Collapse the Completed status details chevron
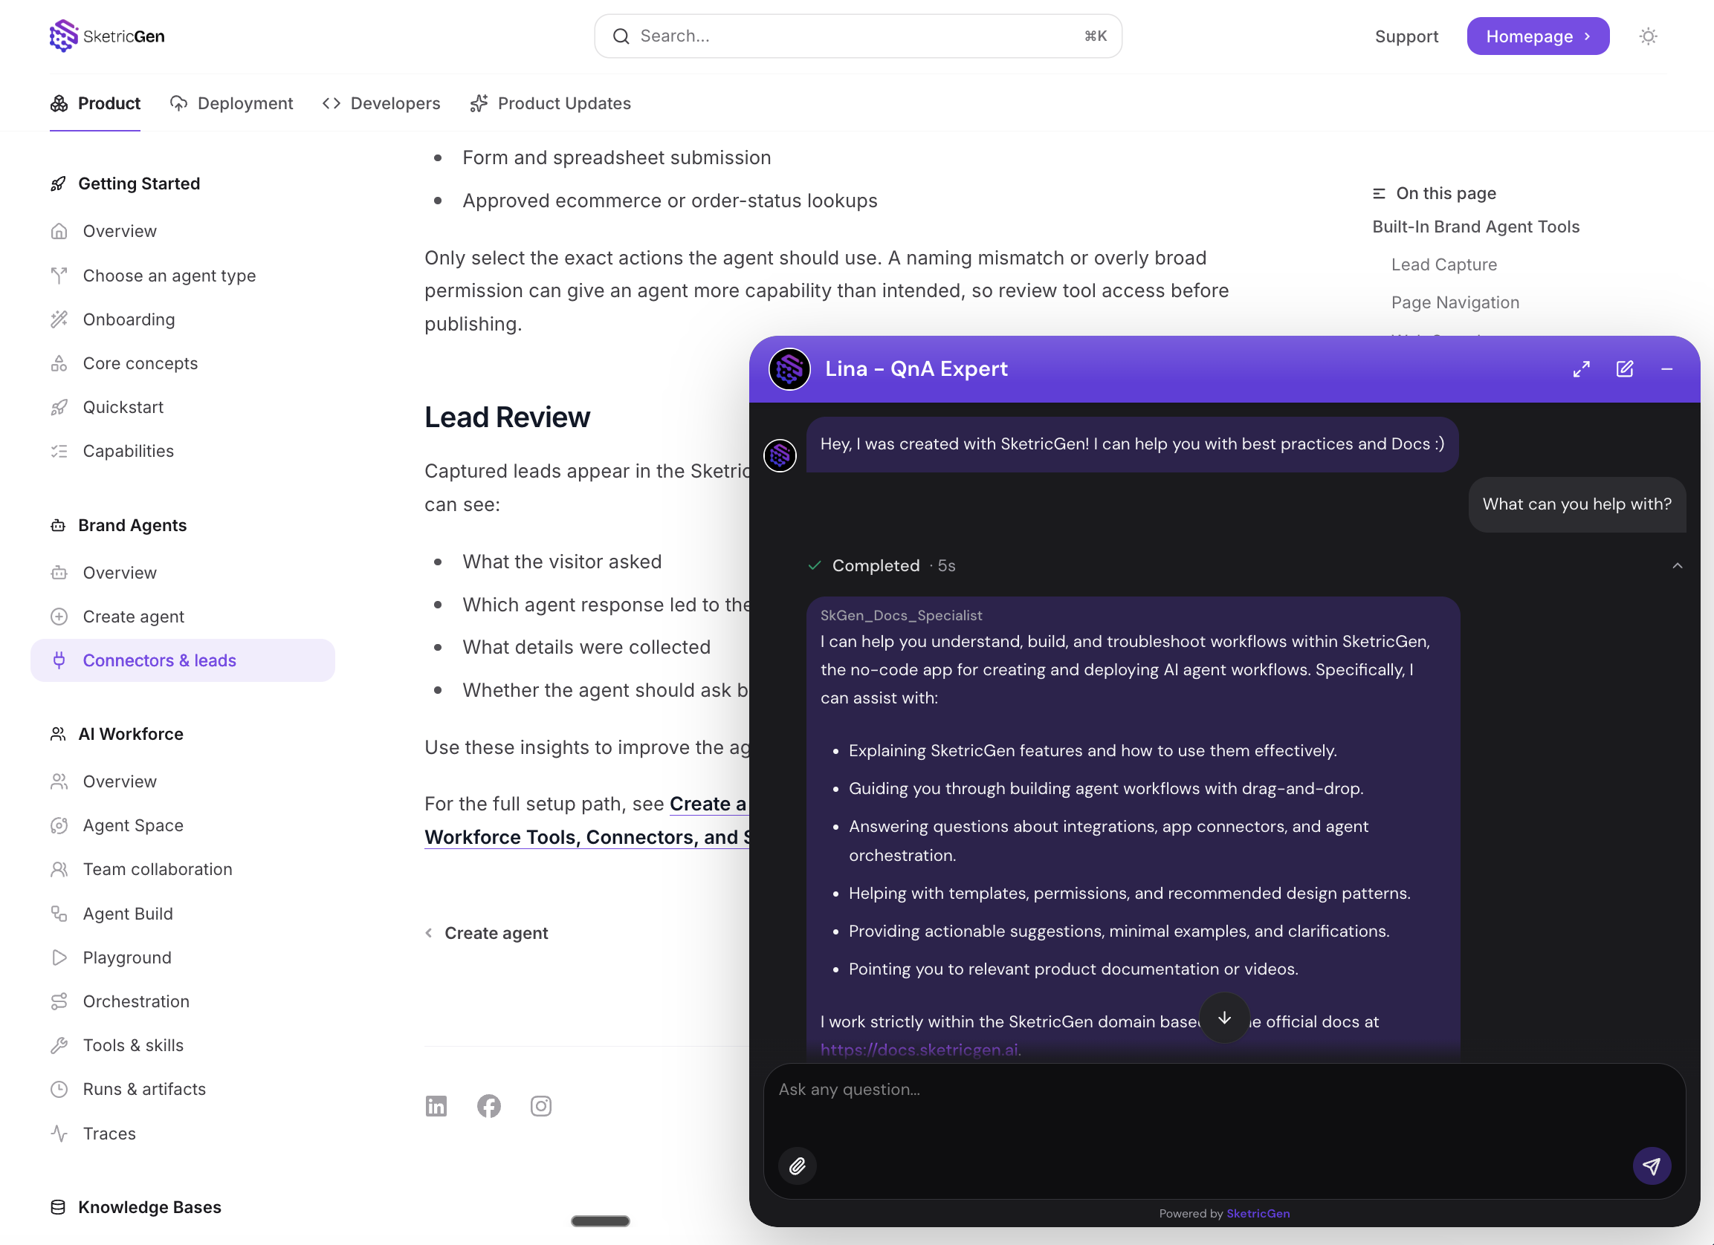1714x1245 pixels. click(1678, 565)
